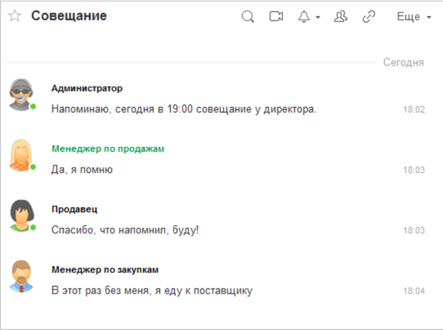Click the Менеджер по закупкам avatar

[22, 276]
